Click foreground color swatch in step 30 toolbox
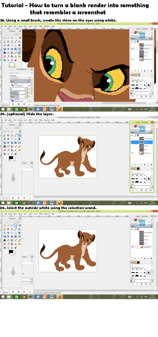 coord(11,251)
